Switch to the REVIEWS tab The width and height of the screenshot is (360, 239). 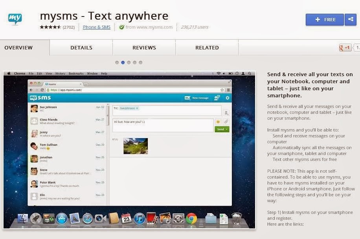pos(144,47)
